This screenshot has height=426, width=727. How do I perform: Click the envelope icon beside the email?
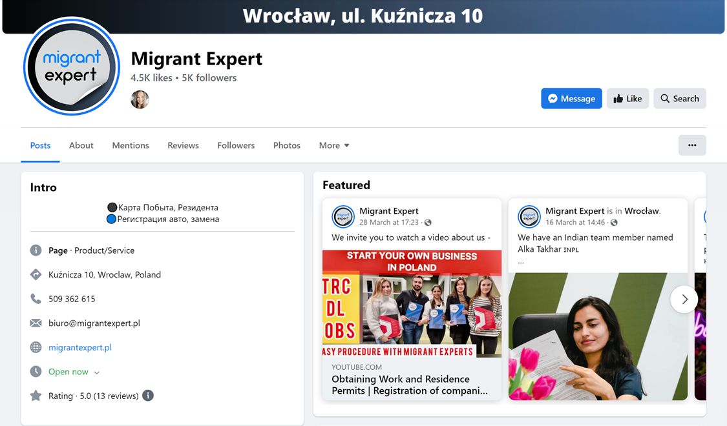pos(36,323)
